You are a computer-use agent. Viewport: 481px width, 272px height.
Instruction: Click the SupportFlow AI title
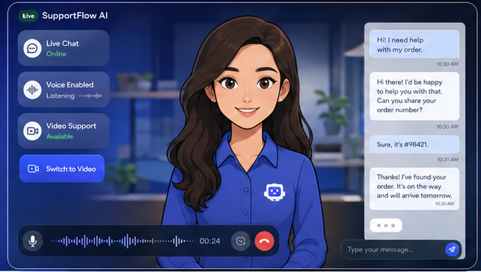[75, 16]
